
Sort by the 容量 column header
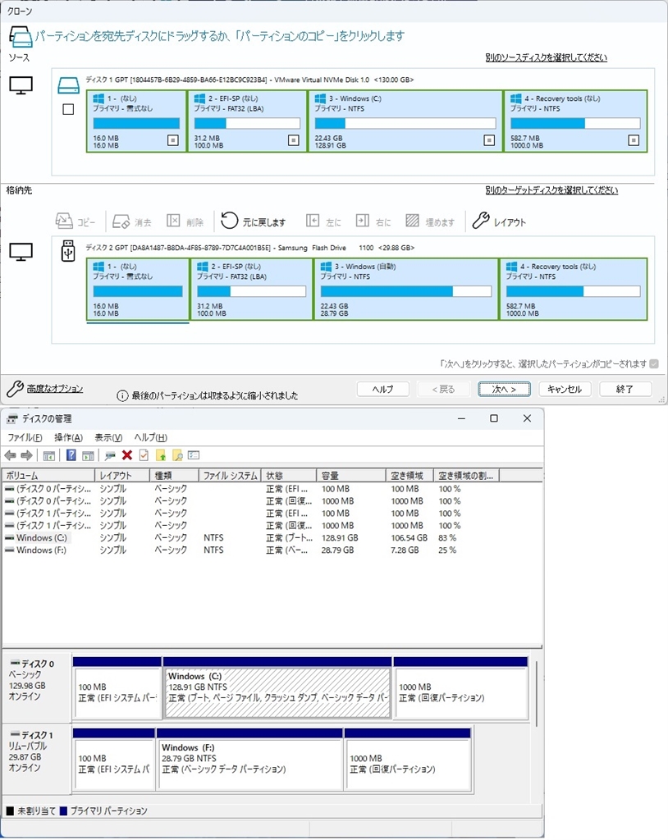(x=350, y=475)
